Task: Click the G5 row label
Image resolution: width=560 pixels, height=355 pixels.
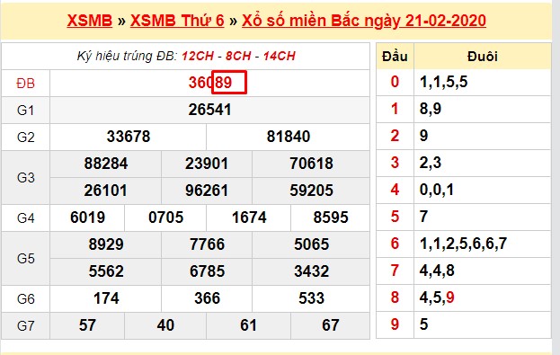Action: pyautogui.click(x=26, y=258)
